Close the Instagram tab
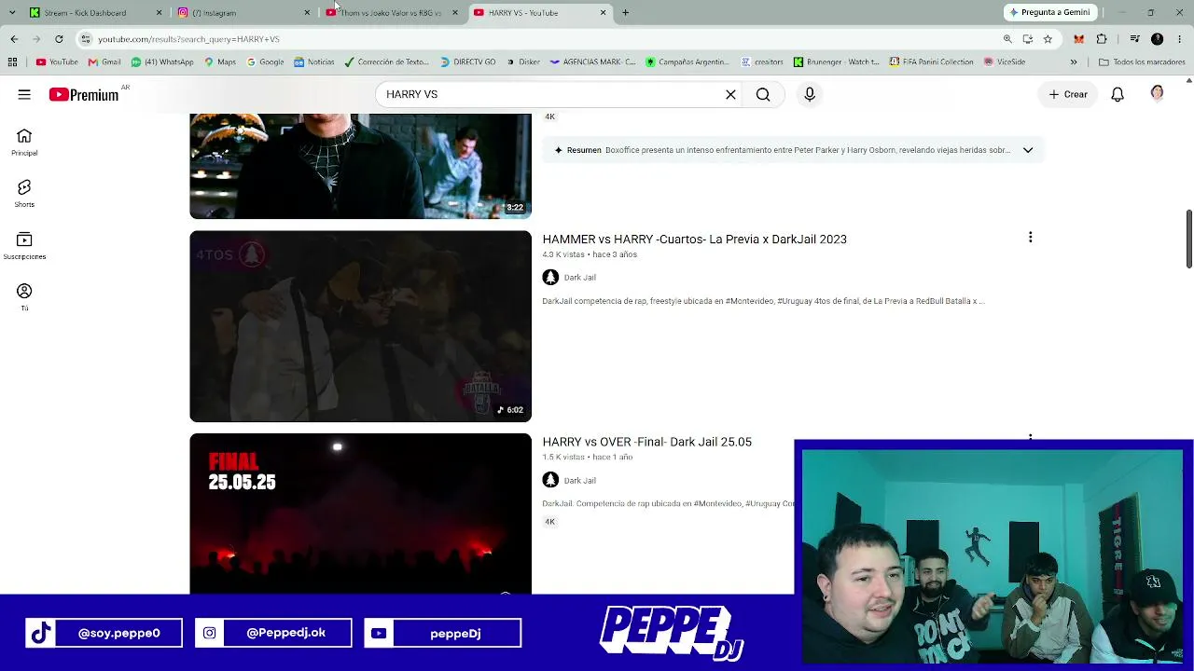1194x671 pixels. click(307, 13)
